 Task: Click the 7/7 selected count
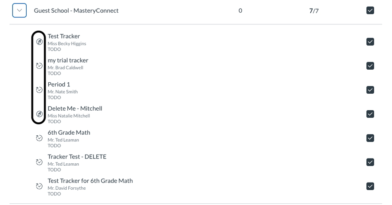314,11
